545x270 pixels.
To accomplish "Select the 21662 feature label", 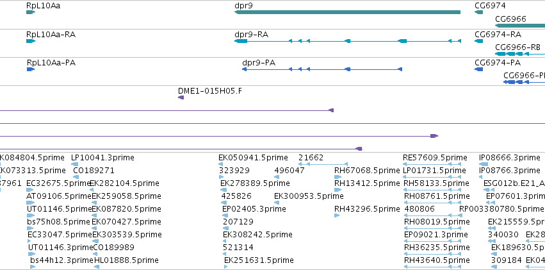I will coord(311,158).
